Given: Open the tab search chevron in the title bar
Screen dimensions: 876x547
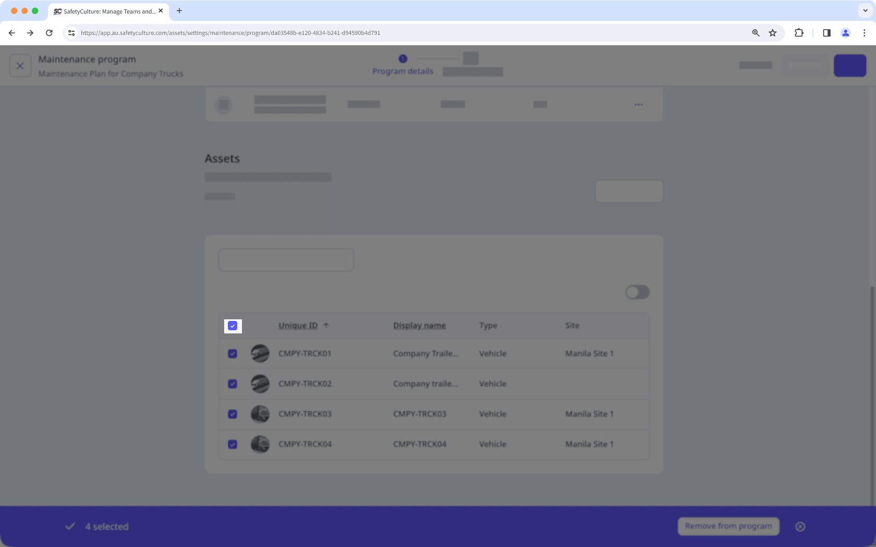Looking at the screenshot, I should click(x=864, y=10).
